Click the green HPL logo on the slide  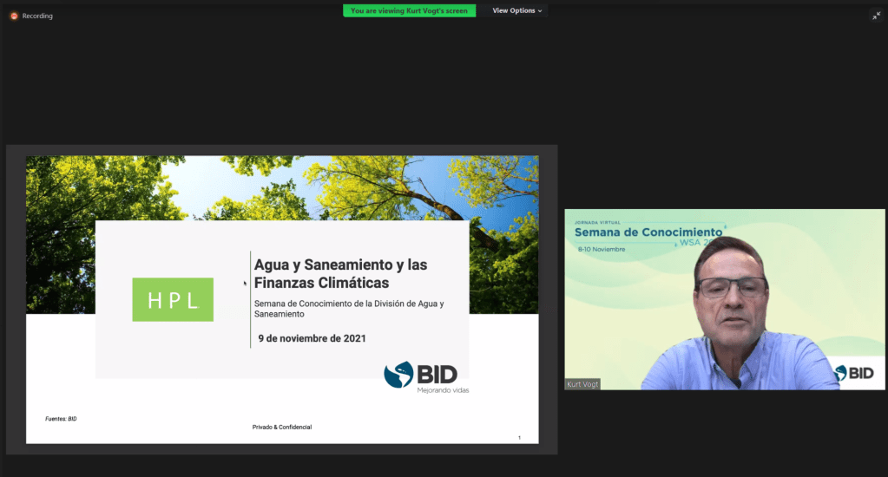pyautogui.click(x=173, y=300)
